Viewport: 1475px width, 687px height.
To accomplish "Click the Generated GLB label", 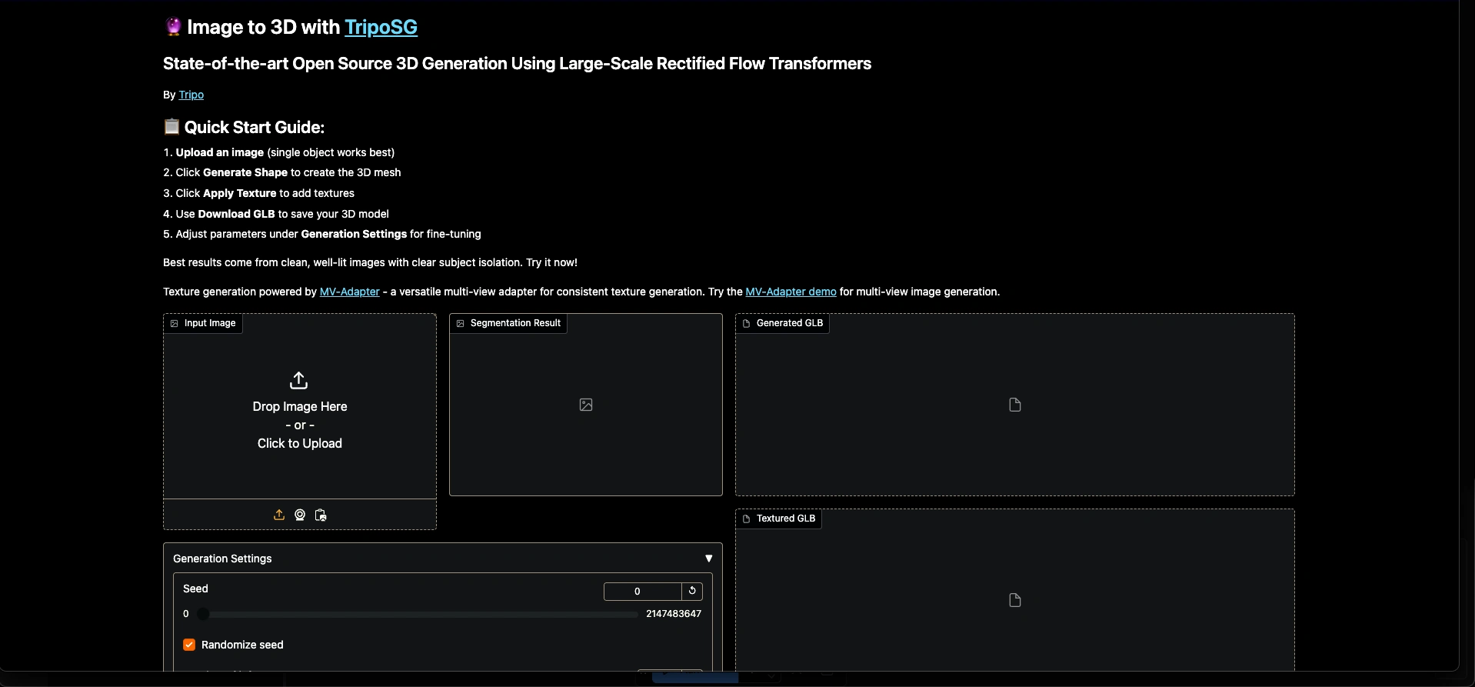I will pos(782,323).
